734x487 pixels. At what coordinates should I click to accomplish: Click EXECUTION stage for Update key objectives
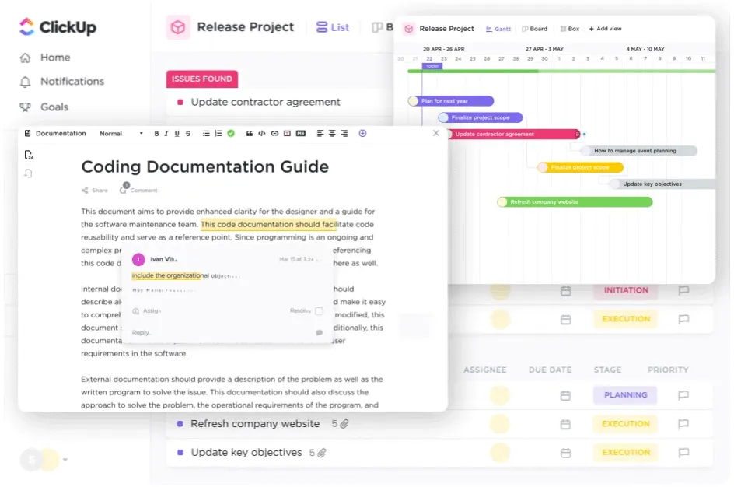[625, 452]
